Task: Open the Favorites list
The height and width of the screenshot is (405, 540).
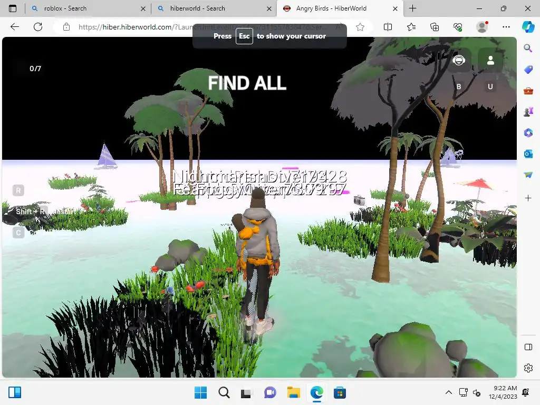Action: tap(411, 27)
